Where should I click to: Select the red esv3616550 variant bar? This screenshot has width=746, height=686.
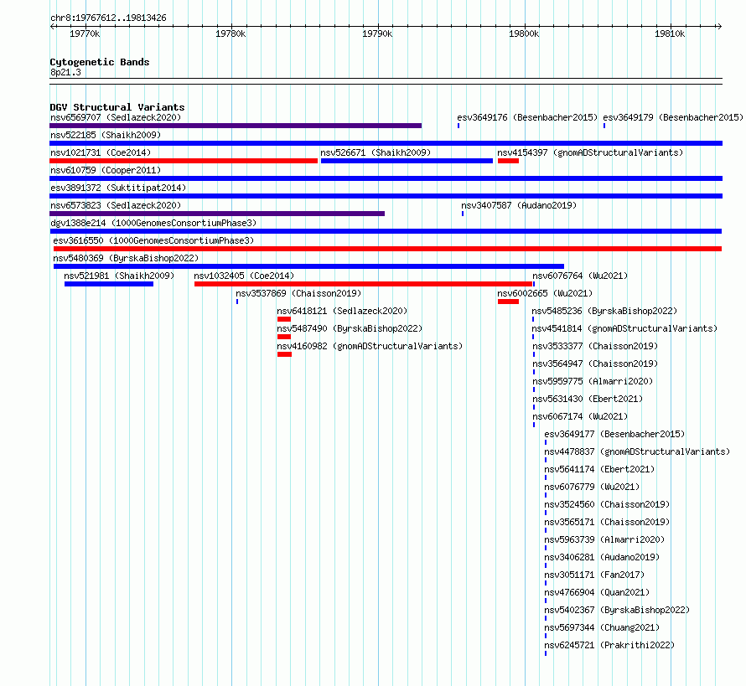pyautogui.click(x=388, y=249)
